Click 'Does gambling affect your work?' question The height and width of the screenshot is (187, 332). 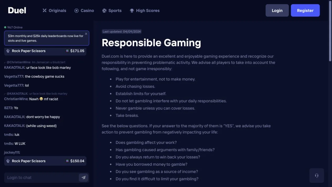(x=146, y=143)
